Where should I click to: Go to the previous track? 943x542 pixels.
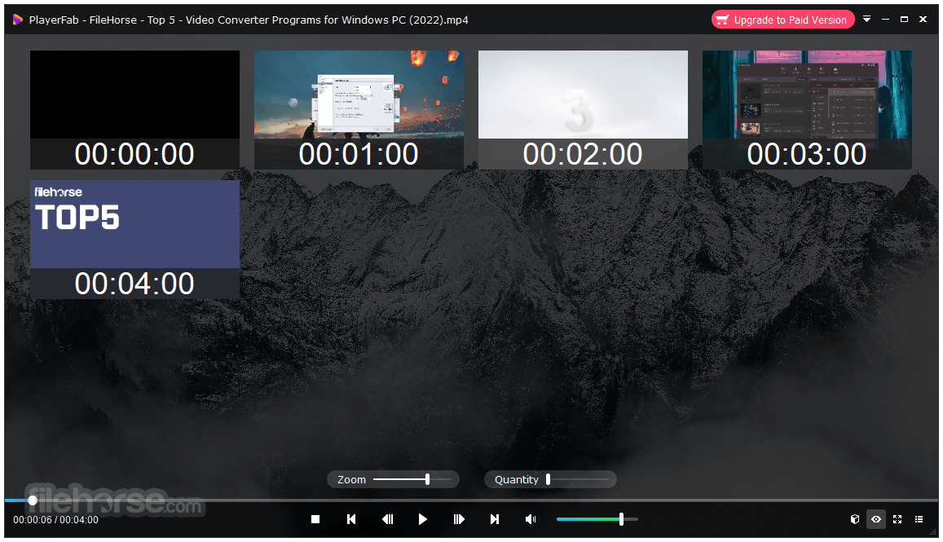pos(351,519)
